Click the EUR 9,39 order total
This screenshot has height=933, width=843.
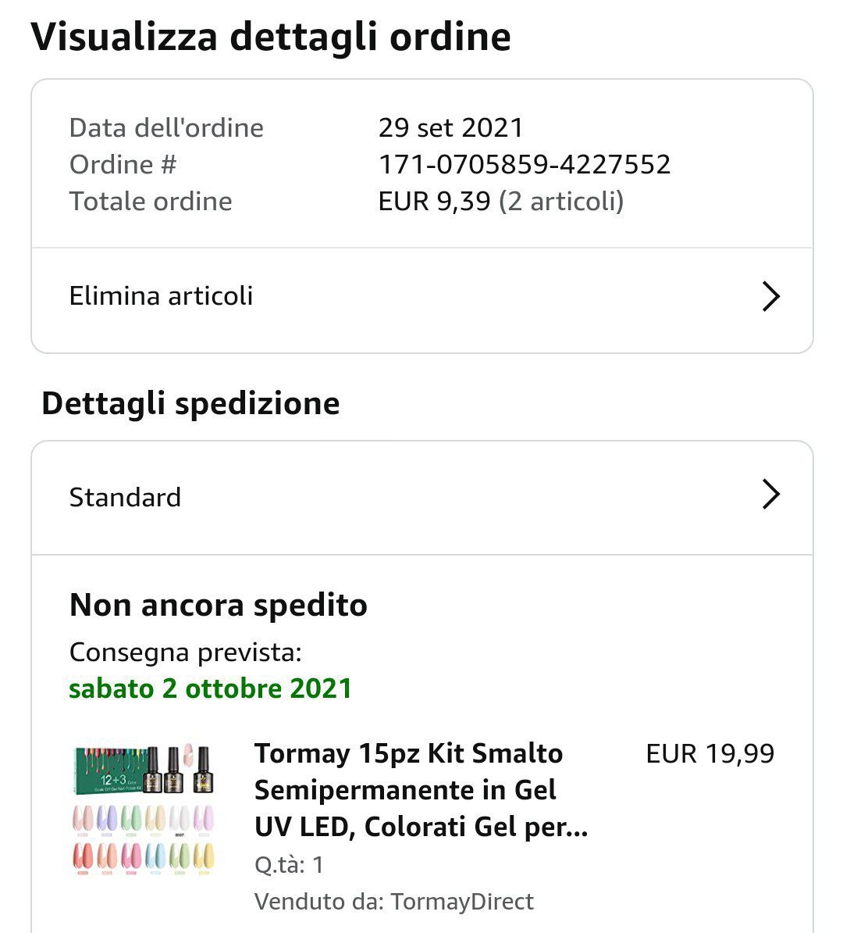[x=434, y=201]
